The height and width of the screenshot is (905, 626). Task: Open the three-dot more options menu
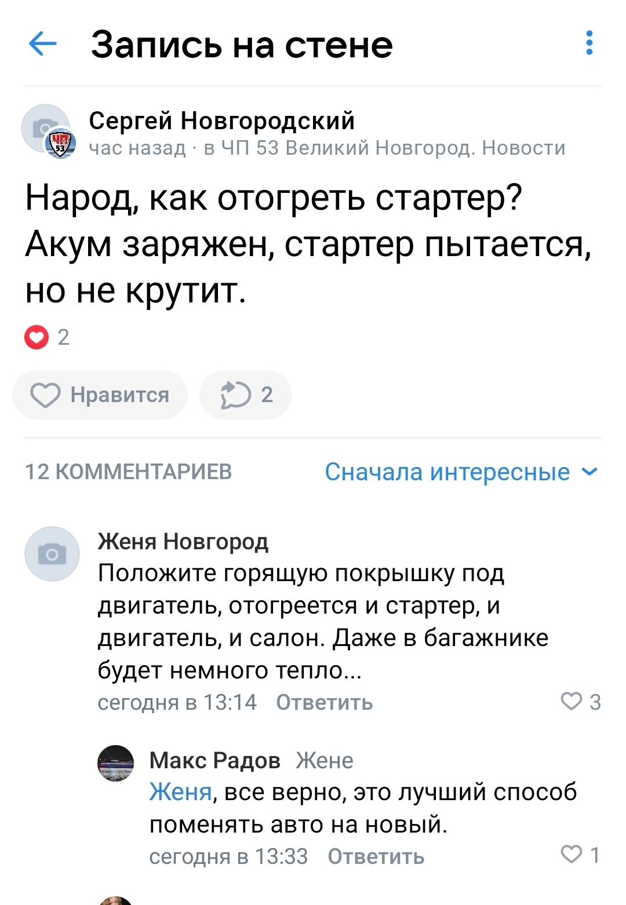coord(589,43)
